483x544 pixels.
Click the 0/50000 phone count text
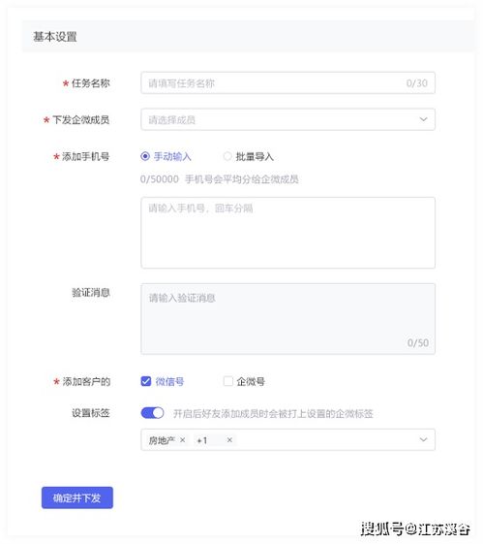160,179
